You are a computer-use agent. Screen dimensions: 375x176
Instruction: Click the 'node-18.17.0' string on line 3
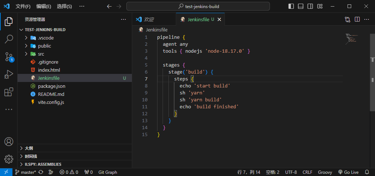(x=224, y=51)
